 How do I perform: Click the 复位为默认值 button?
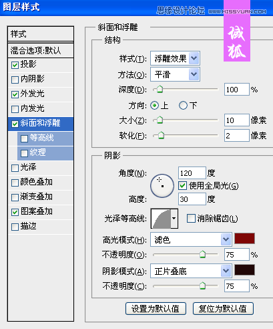[223, 309]
